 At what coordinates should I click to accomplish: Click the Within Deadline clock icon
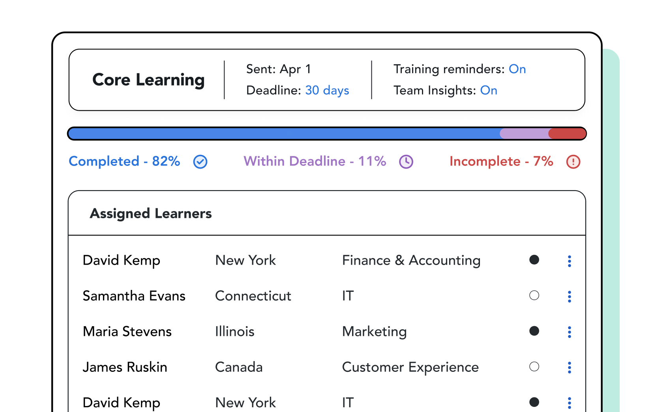pyautogui.click(x=406, y=162)
